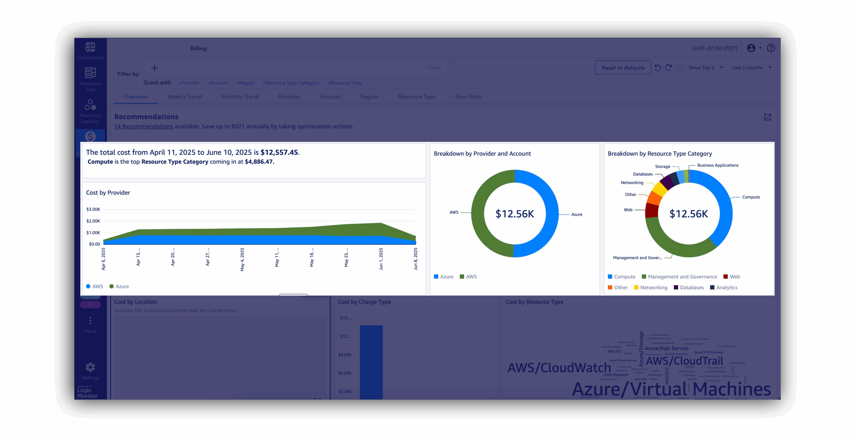Quick add the +Account filter
The width and height of the screenshot is (856, 438).
point(218,83)
